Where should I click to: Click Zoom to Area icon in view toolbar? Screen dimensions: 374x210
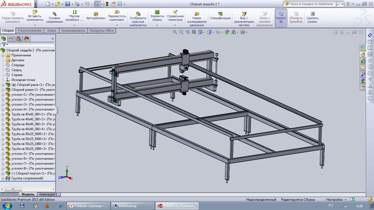181,32
